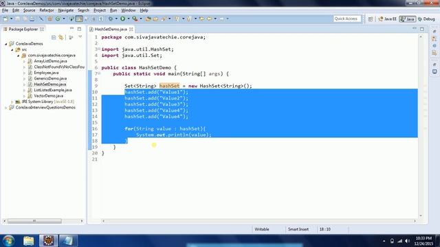The width and height of the screenshot is (440, 247).
Task: Click the Package Explorer horizontal scrollbar thumb
Action: (x=34, y=221)
